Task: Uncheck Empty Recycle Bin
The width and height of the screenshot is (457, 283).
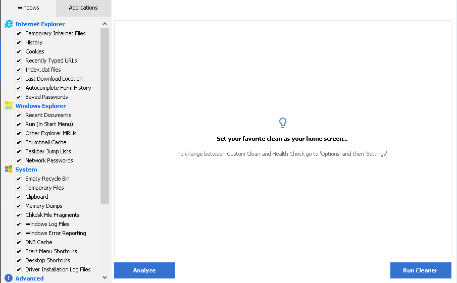Action: click(x=19, y=179)
